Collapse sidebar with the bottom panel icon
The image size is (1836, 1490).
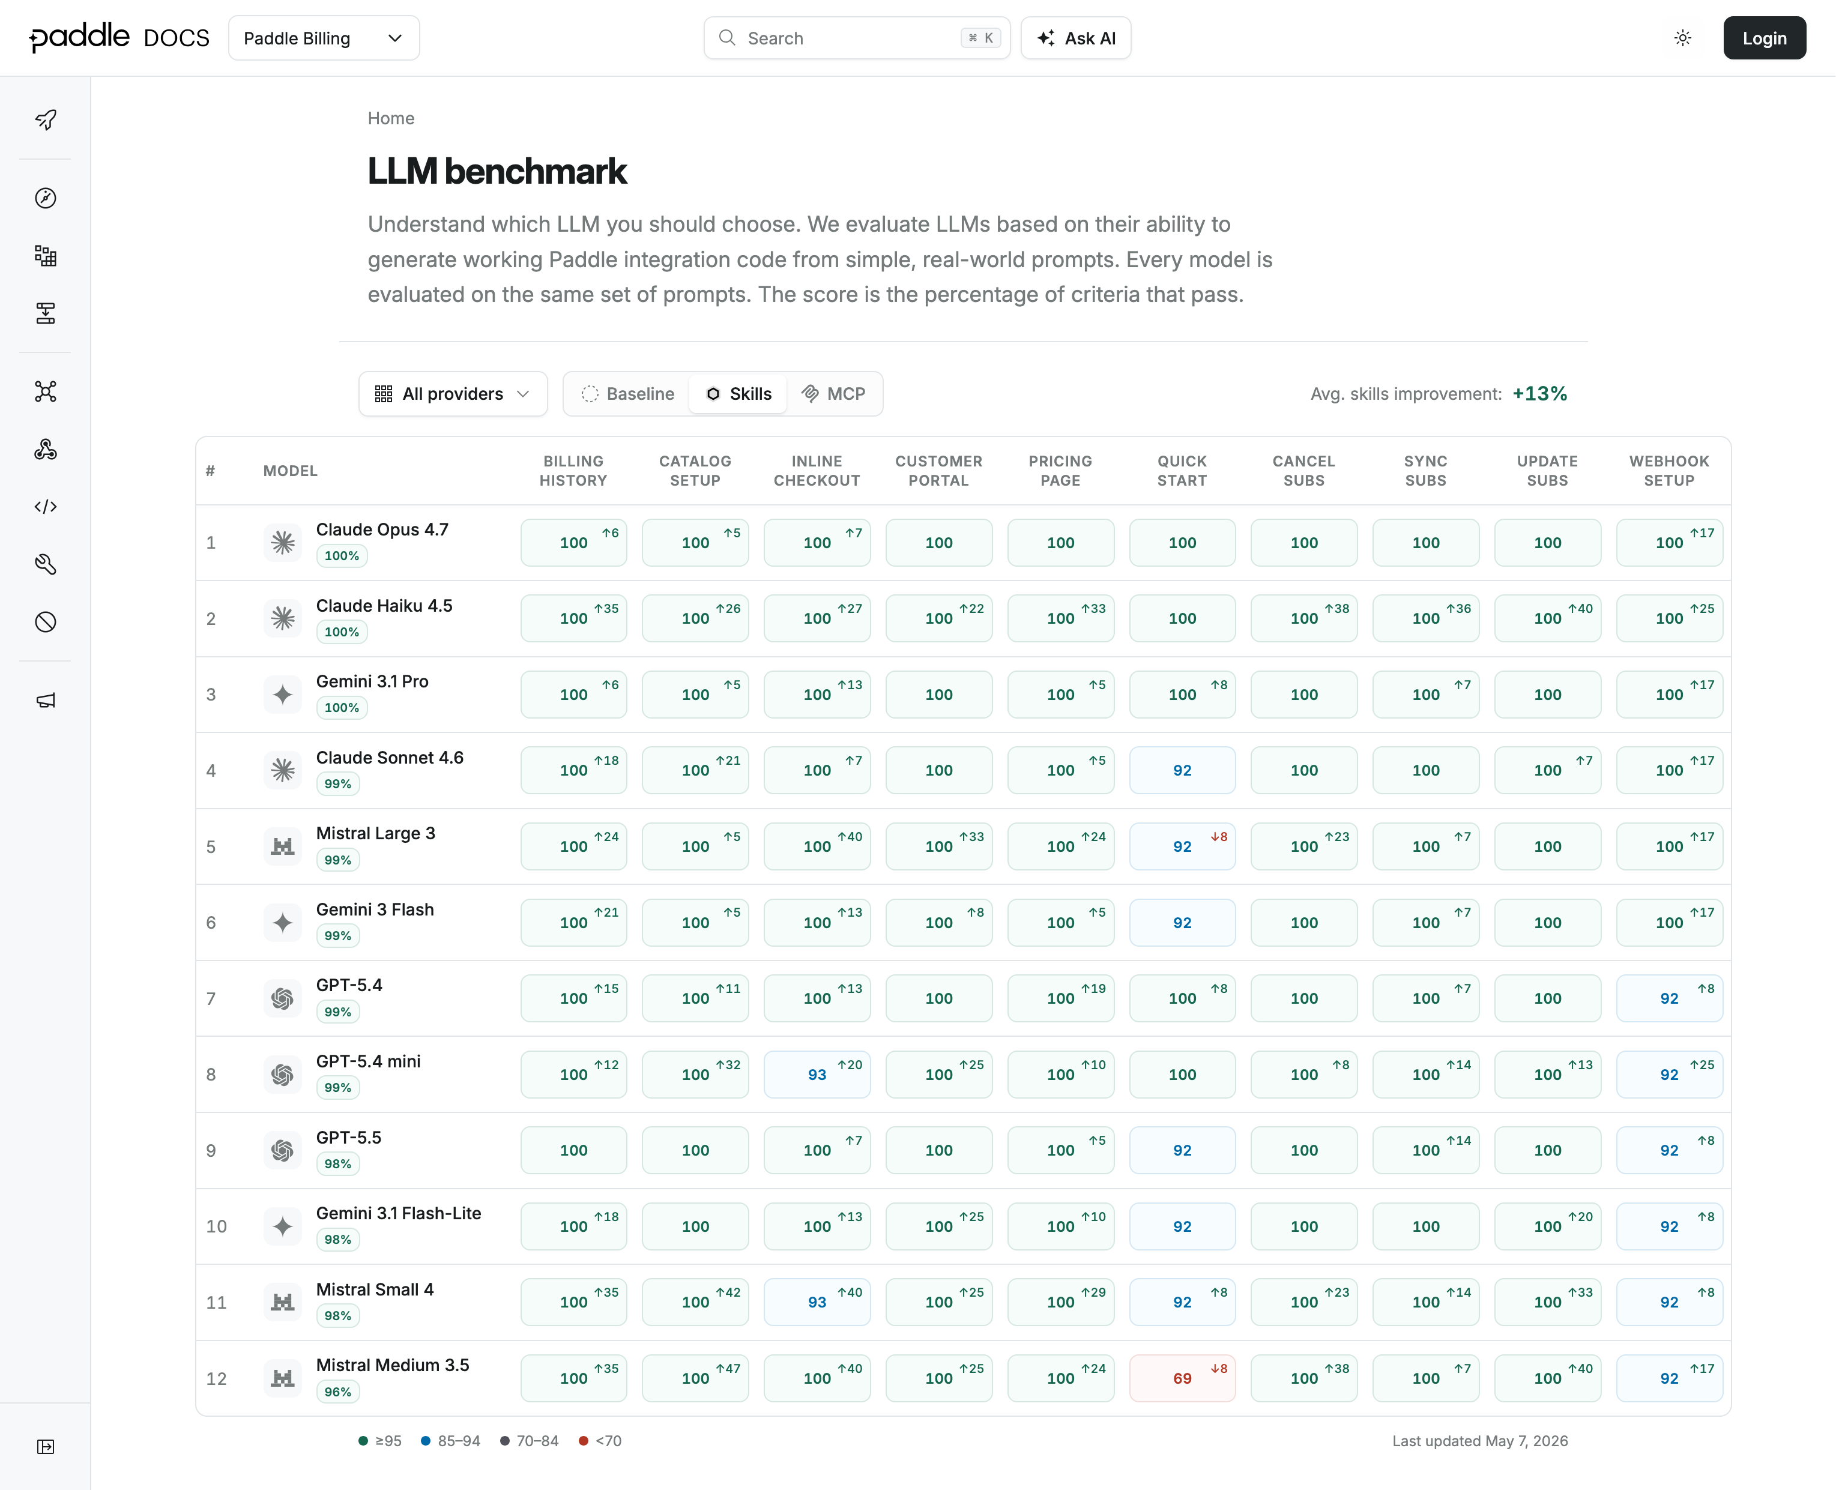(46, 1447)
